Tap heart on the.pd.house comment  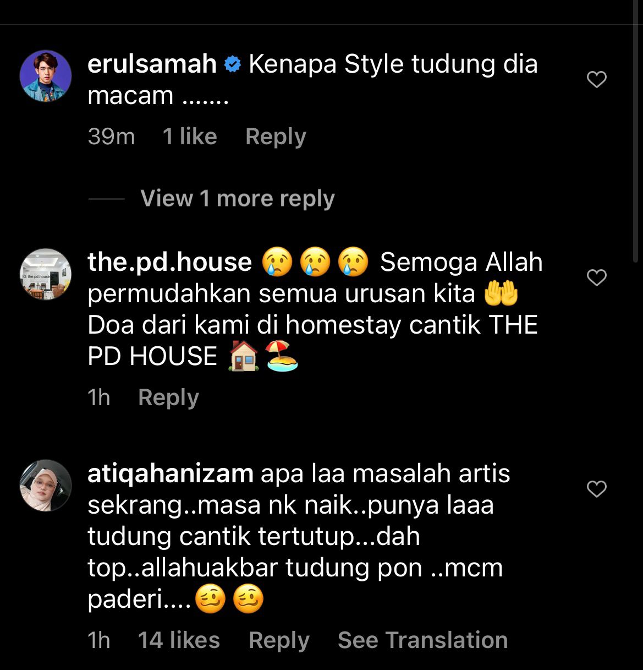click(x=597, y=277)
